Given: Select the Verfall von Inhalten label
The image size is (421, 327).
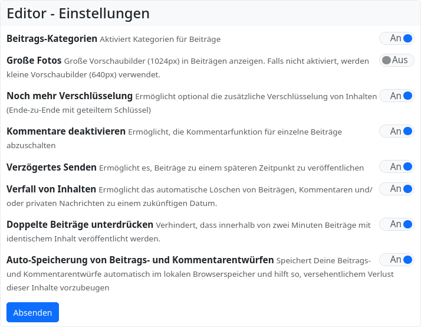Looking at the screenshot, I should tap(51, 189).
